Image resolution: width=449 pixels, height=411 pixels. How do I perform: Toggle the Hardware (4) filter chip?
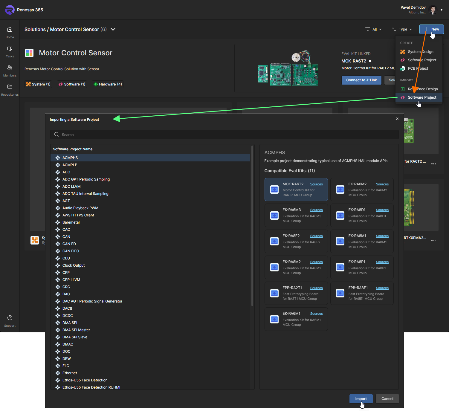(108, 84)
